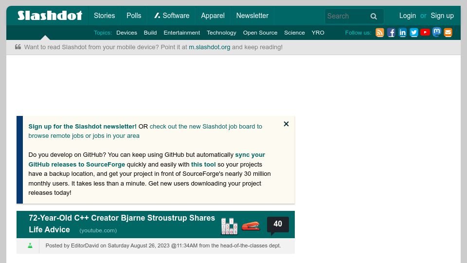Select the Science topic

click(294, 33)
